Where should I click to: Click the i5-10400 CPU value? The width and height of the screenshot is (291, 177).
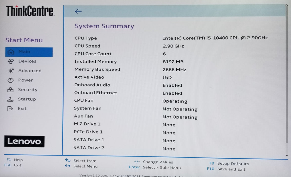tap(215, 38)
